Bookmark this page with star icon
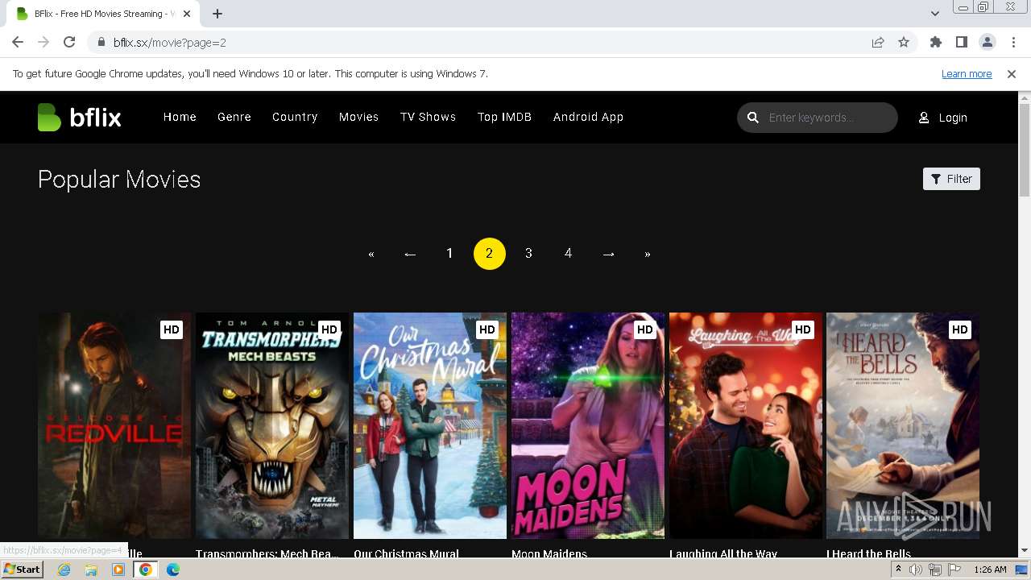This screenshot has height=580, width=1031. (x=904, y=43)
